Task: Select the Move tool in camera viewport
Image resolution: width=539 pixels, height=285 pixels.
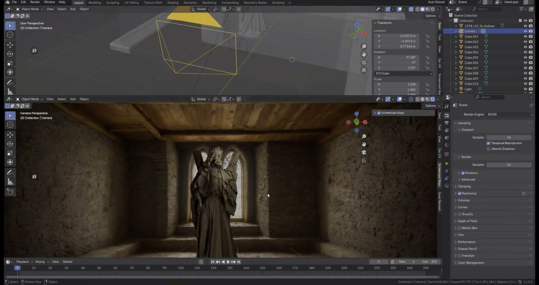Action: (x=10, y=135)
